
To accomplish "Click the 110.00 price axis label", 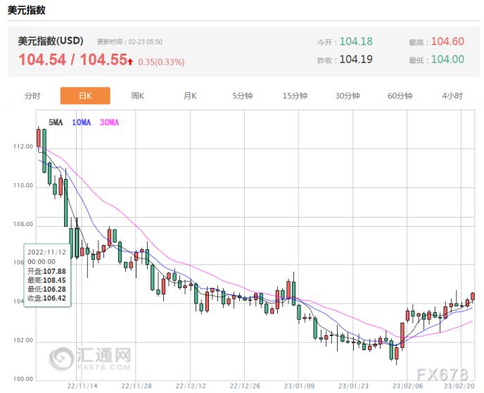I will (23, 185).
